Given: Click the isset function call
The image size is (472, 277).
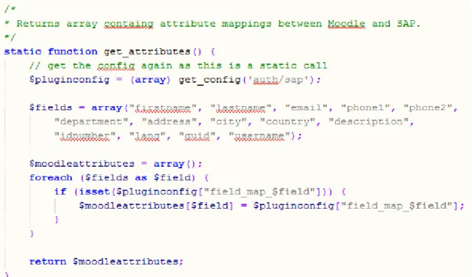Looking at the screenshot, I should tap(94, 192).
